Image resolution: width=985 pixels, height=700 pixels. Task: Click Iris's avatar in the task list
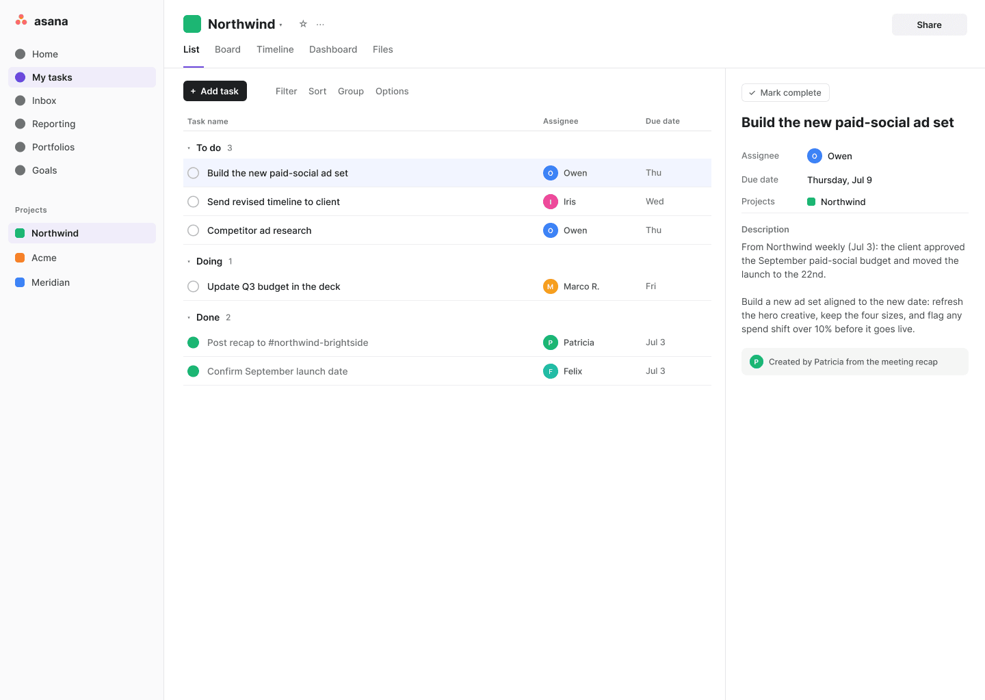coord(551,202)
